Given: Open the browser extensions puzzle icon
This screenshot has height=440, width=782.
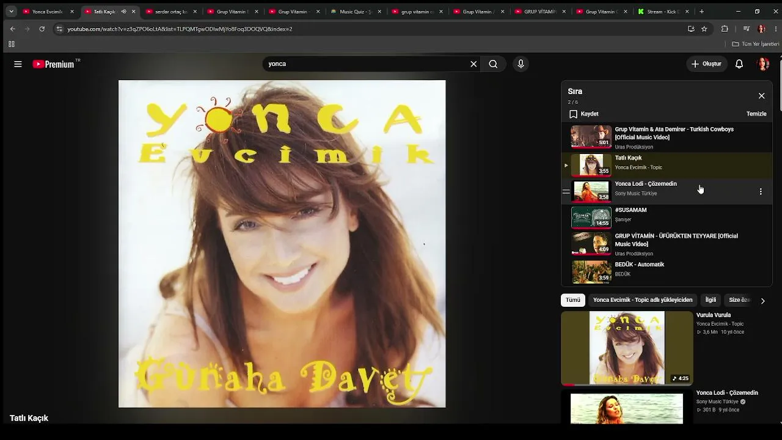Looking at the screenshot, I should coord(725,29).
